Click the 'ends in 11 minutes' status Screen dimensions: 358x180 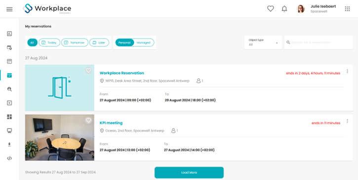point(326,123)
